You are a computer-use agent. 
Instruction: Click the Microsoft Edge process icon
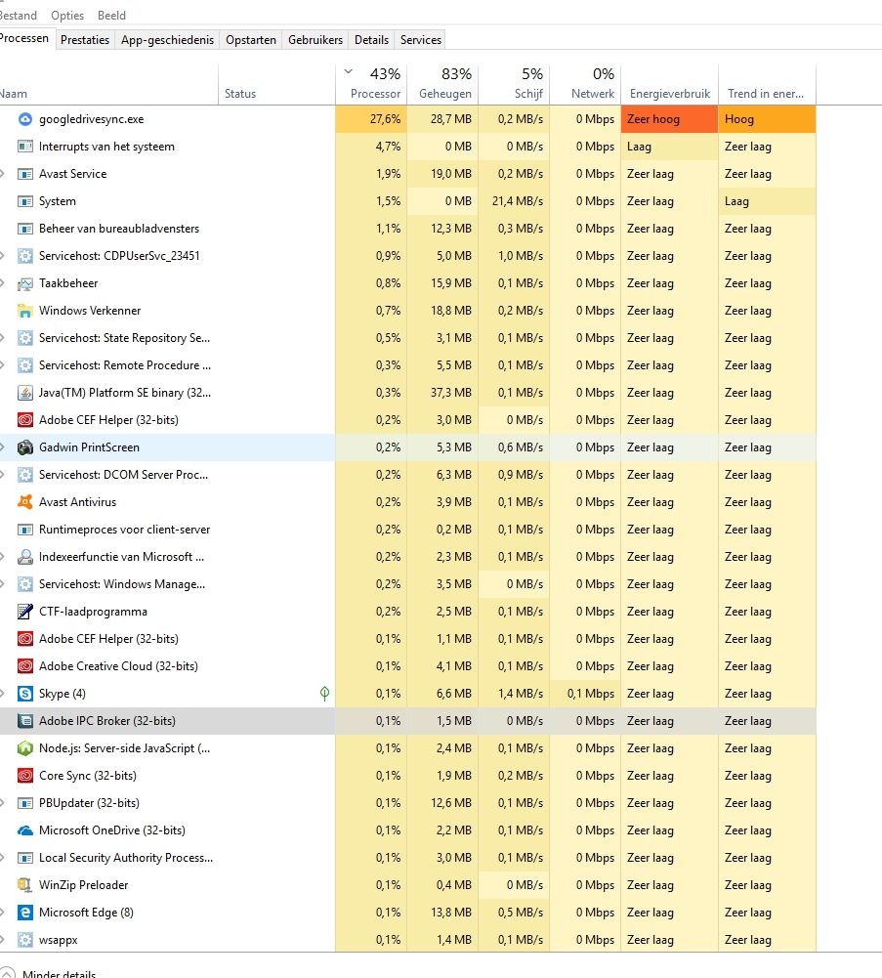click(25, 913)
